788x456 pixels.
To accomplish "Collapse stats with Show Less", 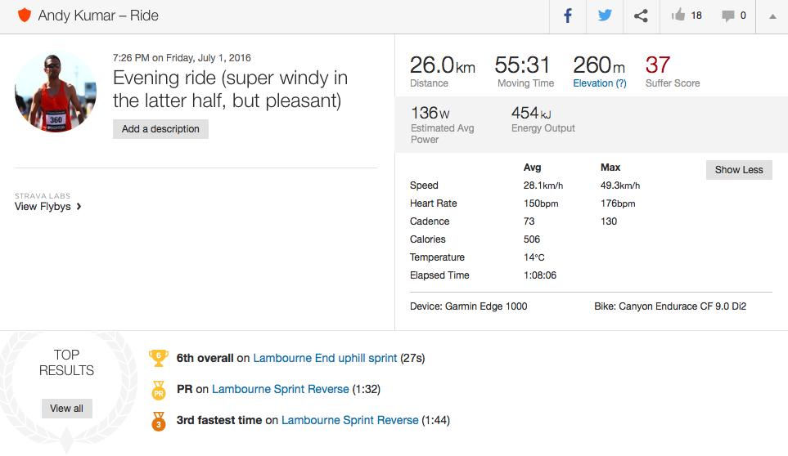I will pos(738,170).
